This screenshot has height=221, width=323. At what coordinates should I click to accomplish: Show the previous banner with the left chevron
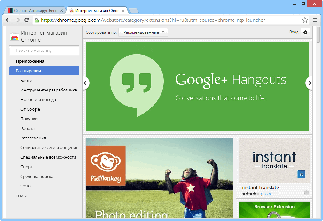point(85,83)
